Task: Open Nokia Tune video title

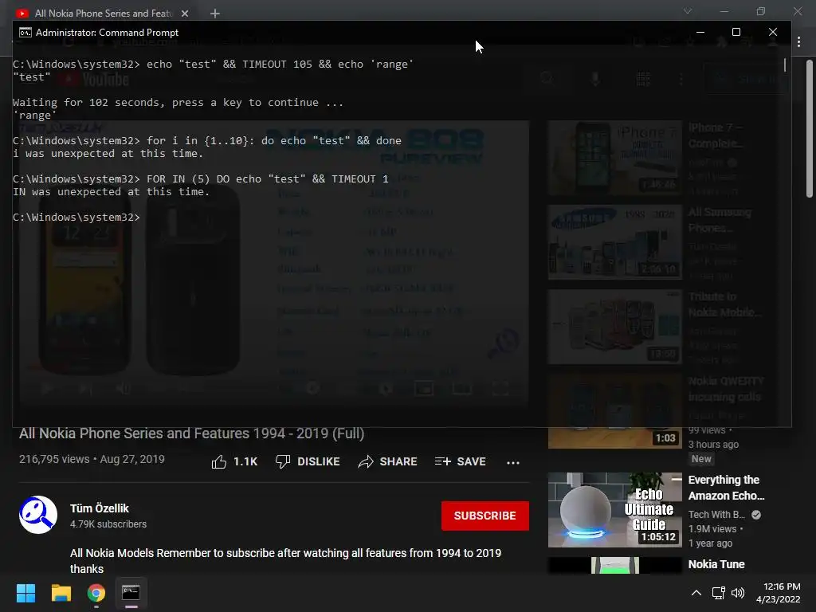Action: click(716, 564)
